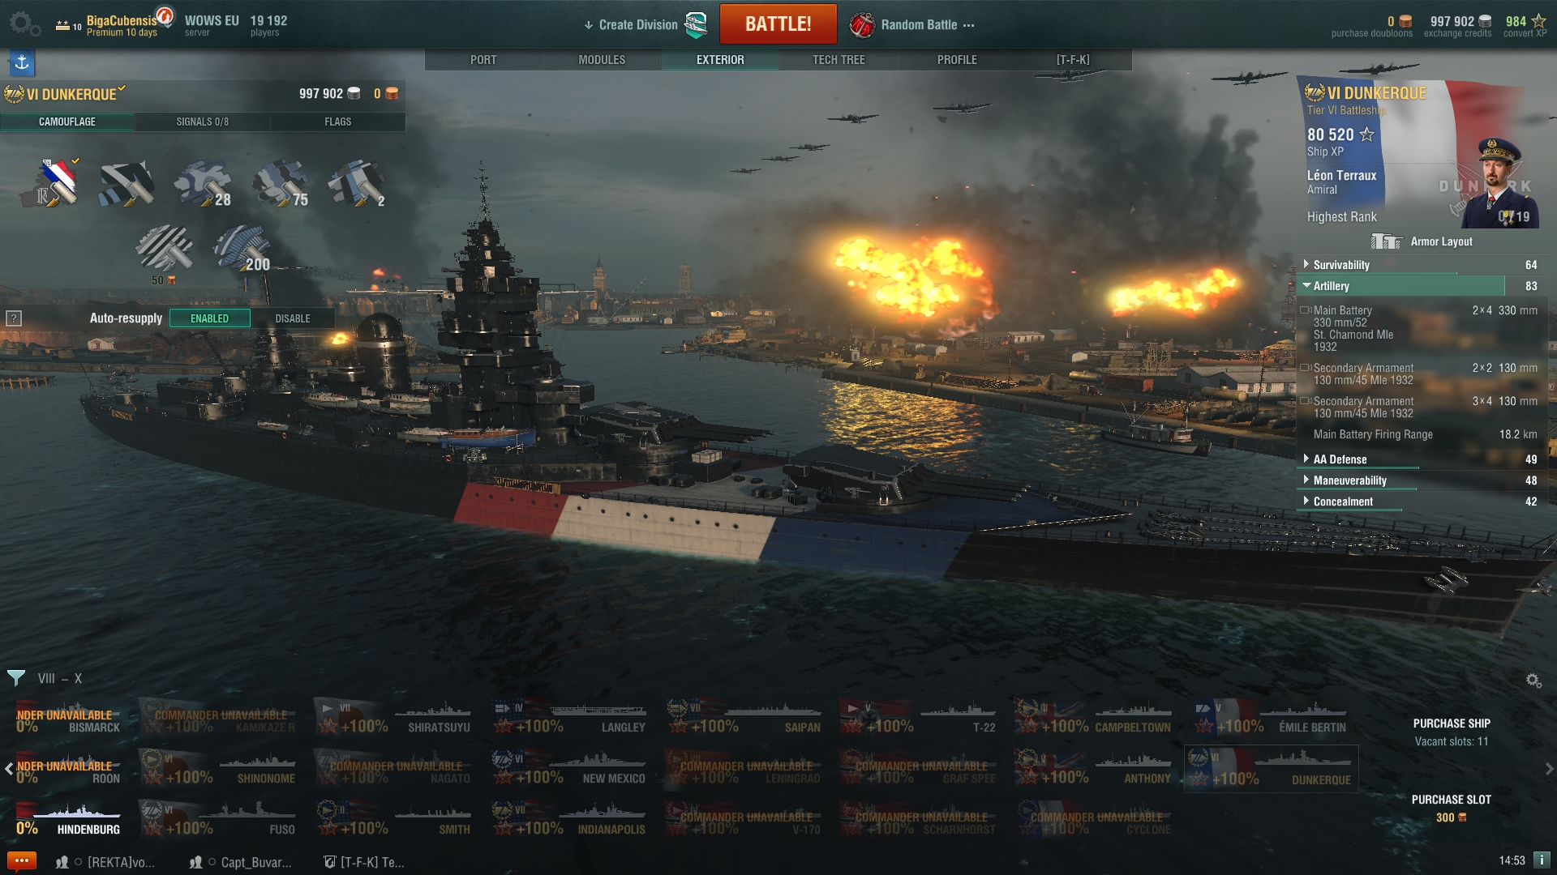This screenshot has height=875, width=1557.
Task: Click the anchor port icon
Action: click(x=22, y=62)
